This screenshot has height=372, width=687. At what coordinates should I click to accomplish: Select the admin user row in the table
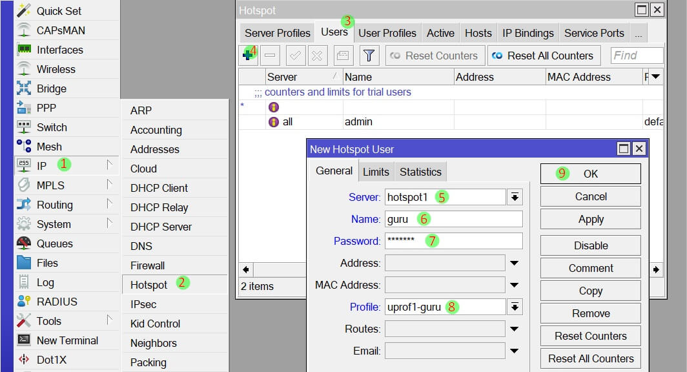pyautogui.click(x=358, y=121)
